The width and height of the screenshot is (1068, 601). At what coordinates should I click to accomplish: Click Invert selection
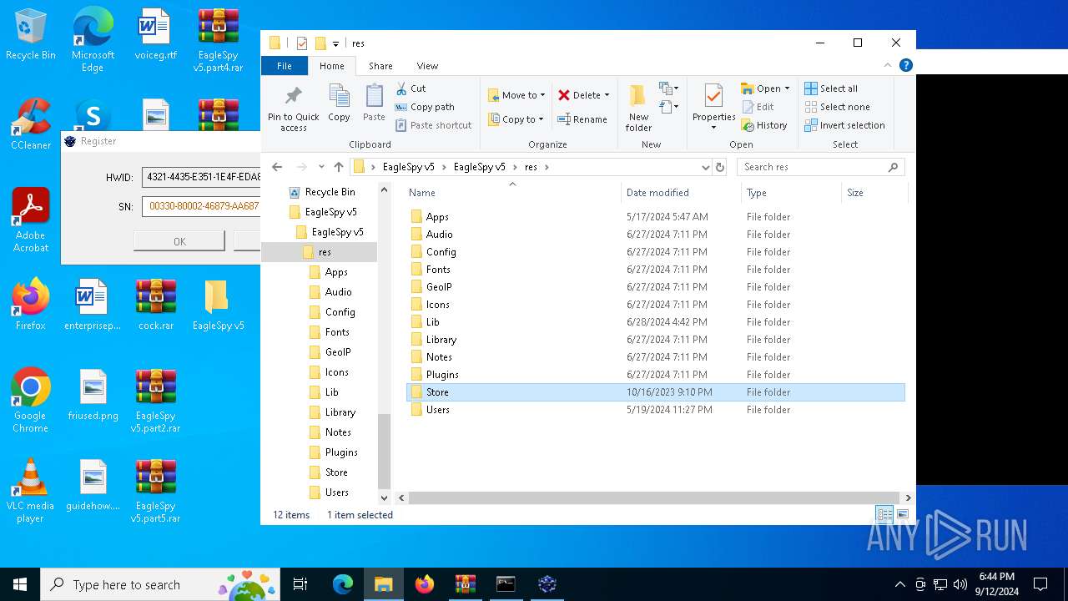(x=844, y=125)
